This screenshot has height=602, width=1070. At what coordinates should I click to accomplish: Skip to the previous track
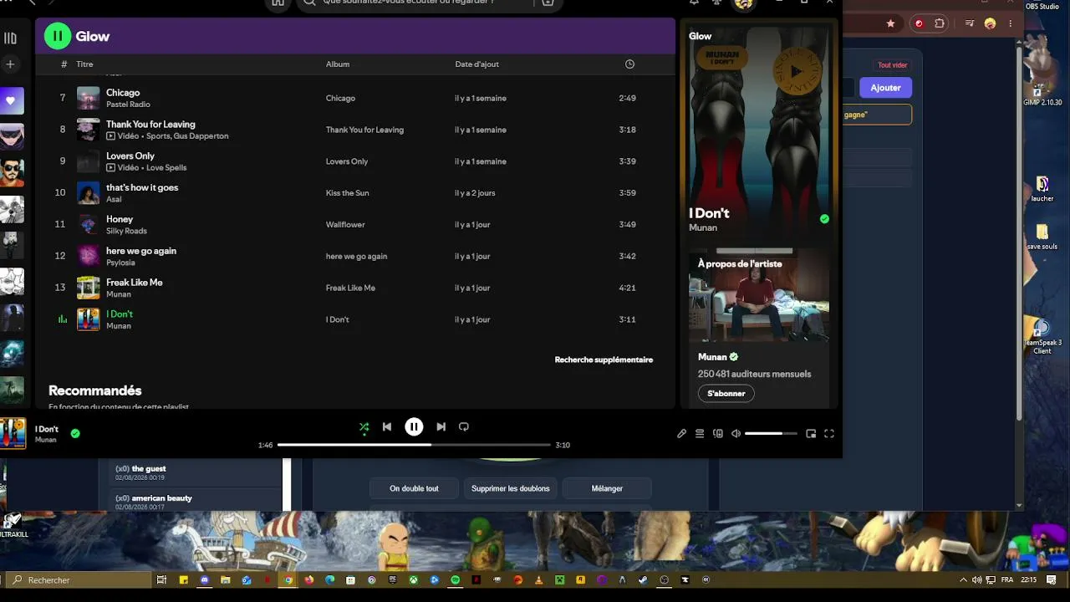point(387,426)
